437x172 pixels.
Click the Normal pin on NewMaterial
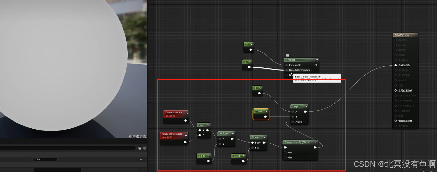click(x=396, y=81)
